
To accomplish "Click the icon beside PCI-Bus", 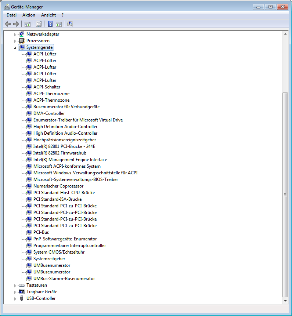I will 29,232.
